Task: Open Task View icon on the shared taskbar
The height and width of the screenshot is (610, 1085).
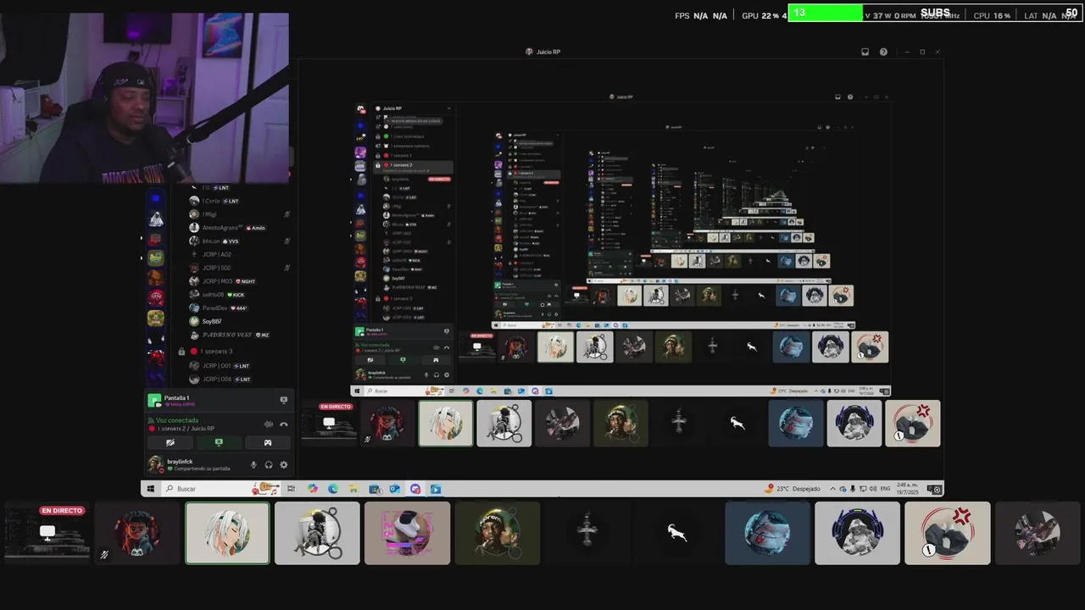Action: pyautogui.click(x=291, y=489)
